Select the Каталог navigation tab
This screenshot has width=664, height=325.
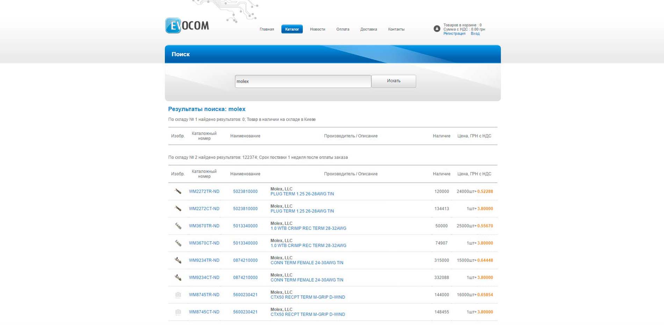coord(292,29)
